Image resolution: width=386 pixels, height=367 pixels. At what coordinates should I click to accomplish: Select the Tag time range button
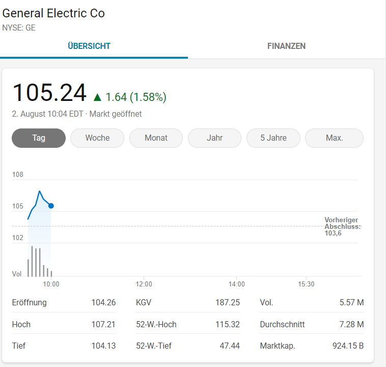point(39,138)
